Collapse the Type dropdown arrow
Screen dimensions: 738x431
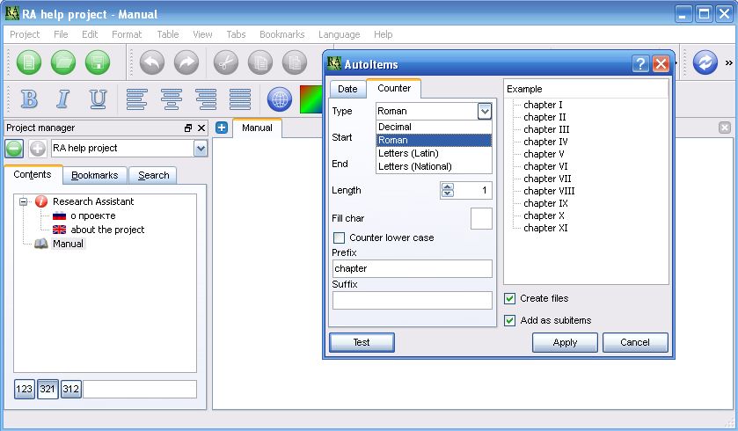pos(485,111)
